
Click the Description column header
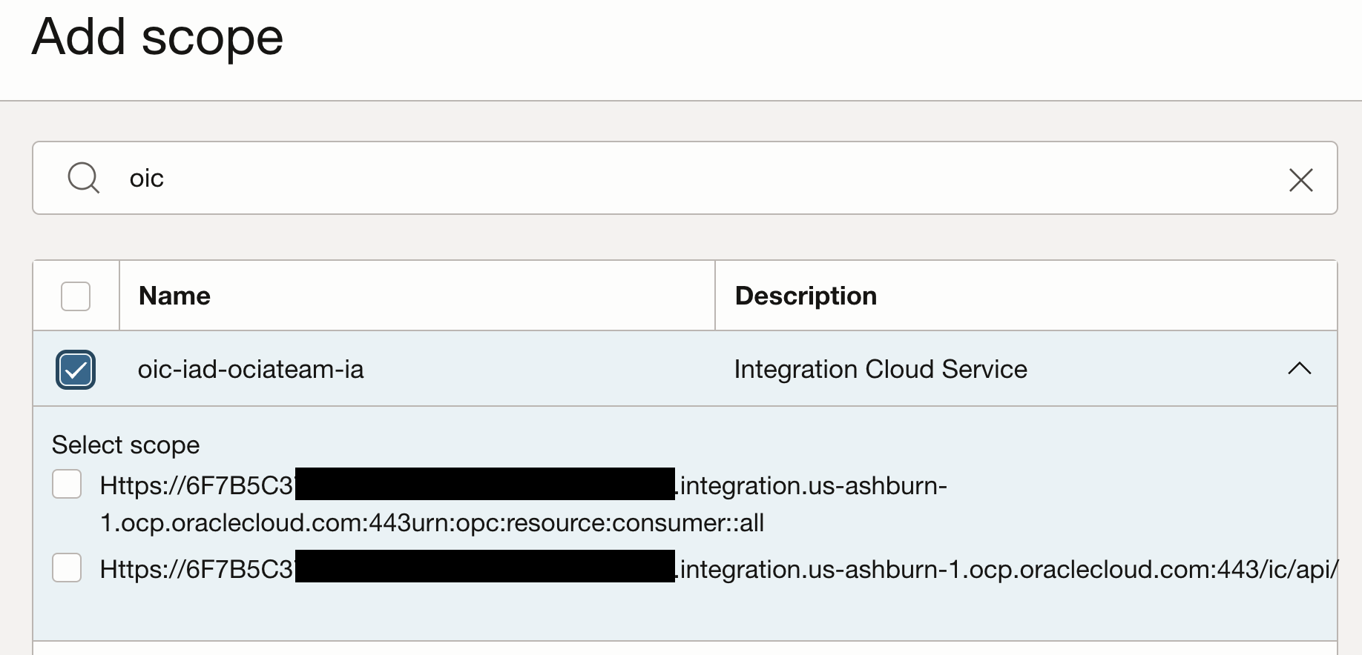(x=806, y=296)
